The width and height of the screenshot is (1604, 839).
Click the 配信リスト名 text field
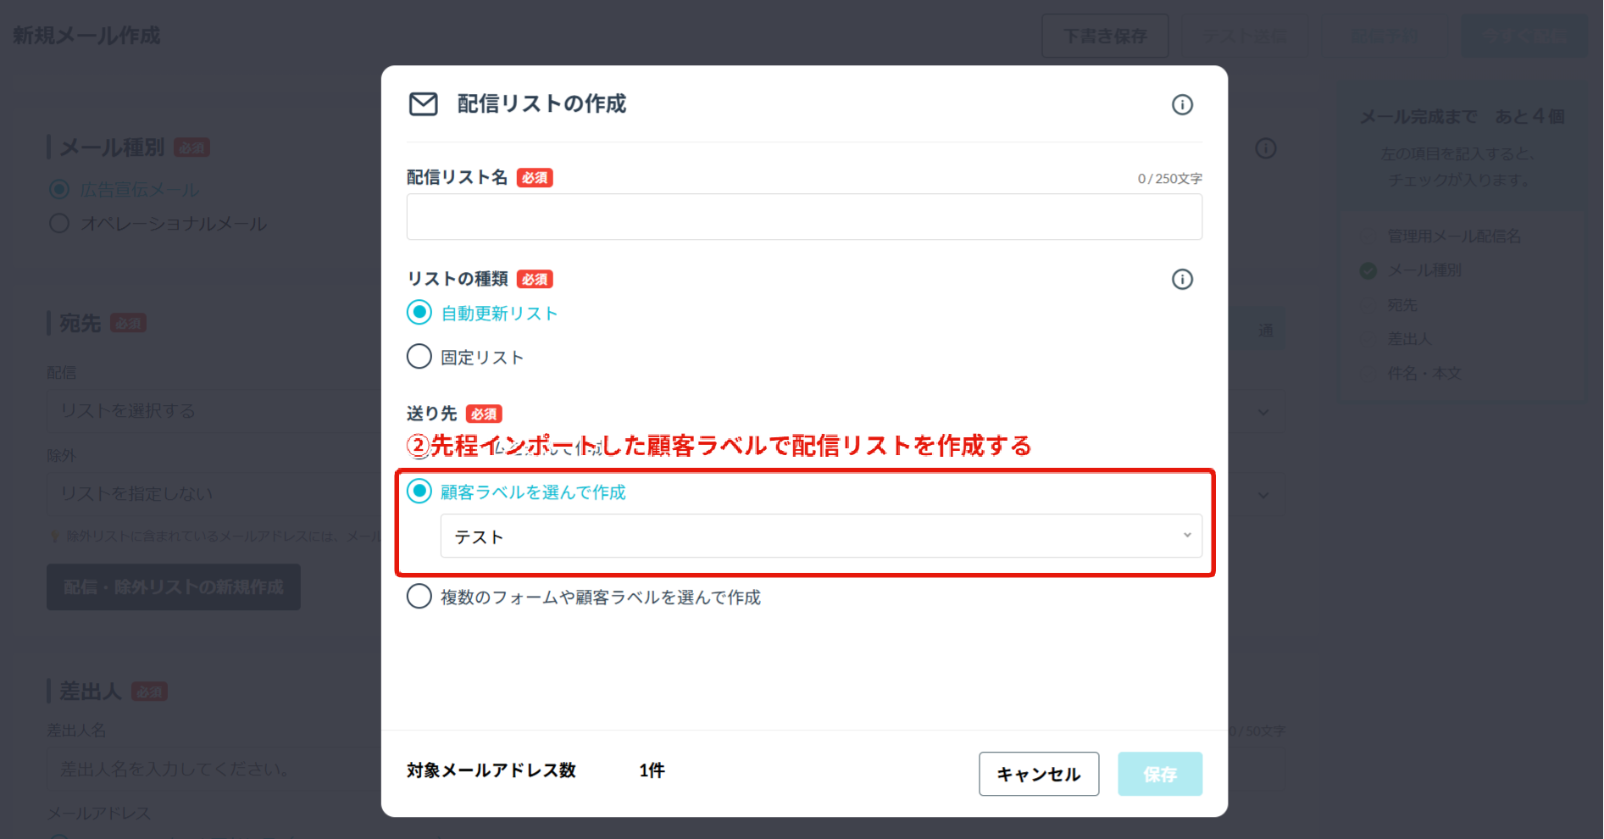pyautogui.click(x=804, y=217)
